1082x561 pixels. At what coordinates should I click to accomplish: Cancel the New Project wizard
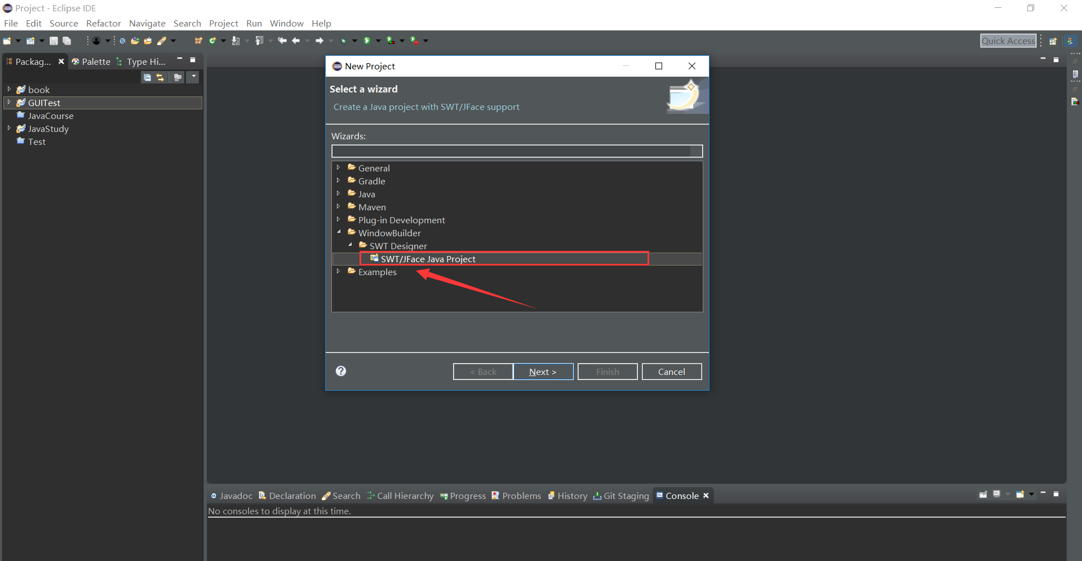pos(671,372)
